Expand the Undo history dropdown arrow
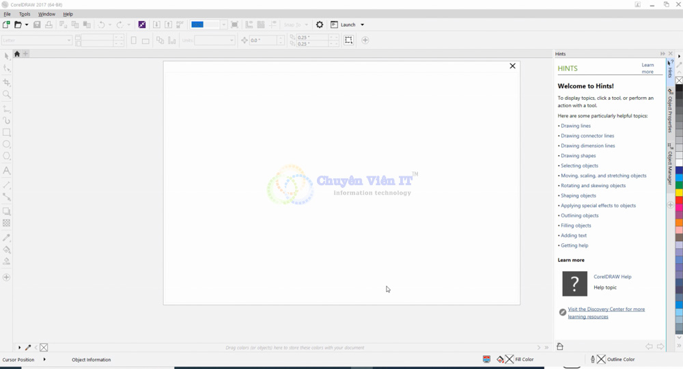 pos(109,25)
